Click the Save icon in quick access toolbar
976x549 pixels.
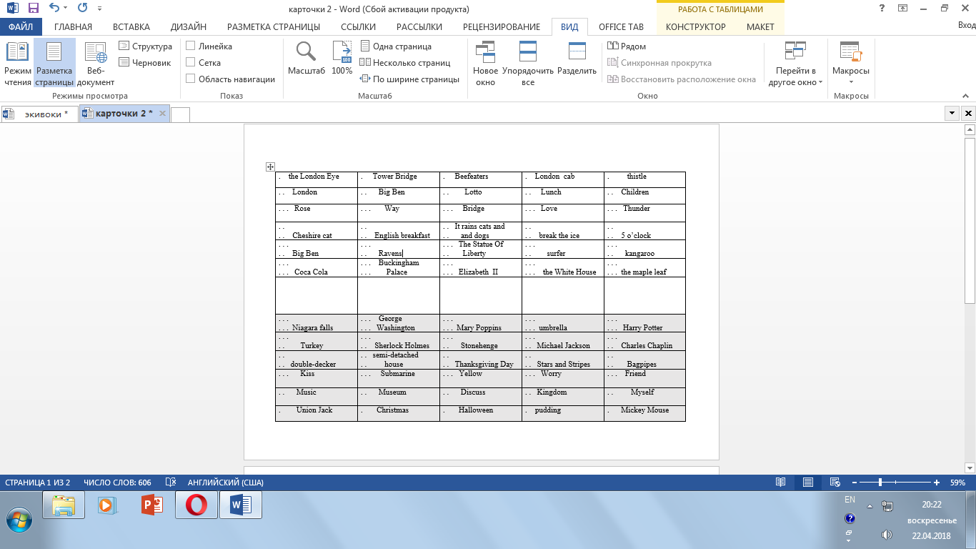click(34, 9)
